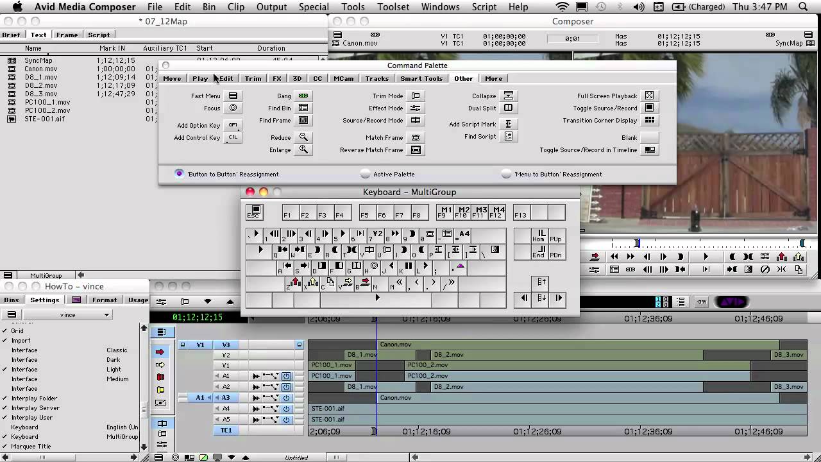The width and height of the screenshot is (821, 462).
Task: Click the Toggle Source/Record palette button
Action: click(650, 108)
